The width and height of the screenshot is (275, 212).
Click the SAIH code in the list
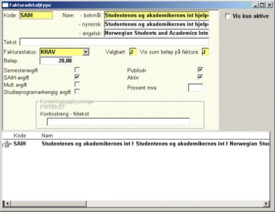[x=20, y=144]
